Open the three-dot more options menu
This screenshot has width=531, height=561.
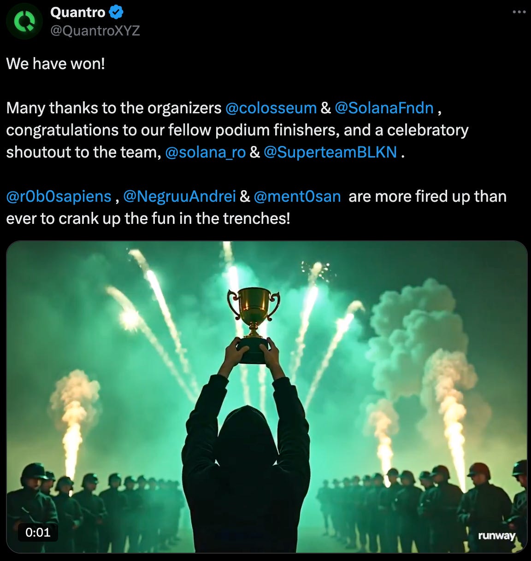[519, 12]
